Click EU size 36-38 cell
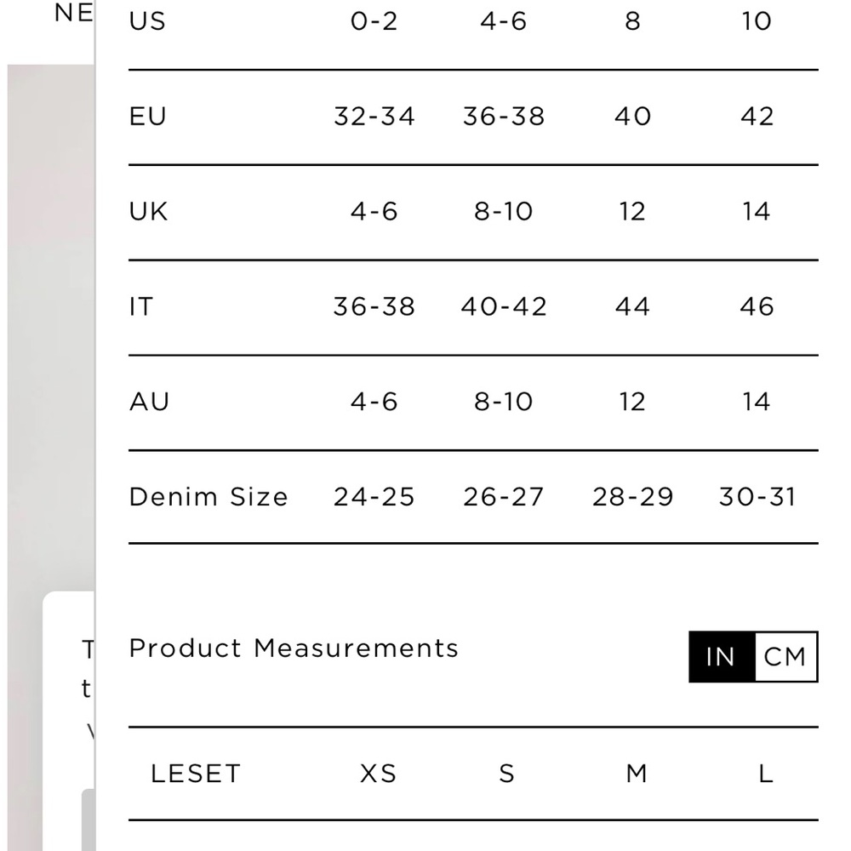This screenshot has width=851, height=851. tap(504, 116)
